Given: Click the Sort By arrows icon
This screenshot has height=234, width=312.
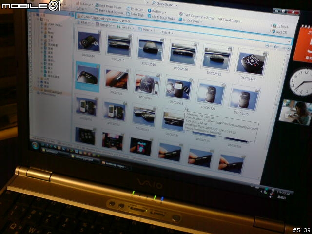Looking at the screenshot, I should pos(119,27).
